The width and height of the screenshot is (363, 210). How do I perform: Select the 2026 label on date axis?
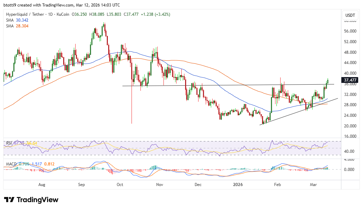coord(238,185)
